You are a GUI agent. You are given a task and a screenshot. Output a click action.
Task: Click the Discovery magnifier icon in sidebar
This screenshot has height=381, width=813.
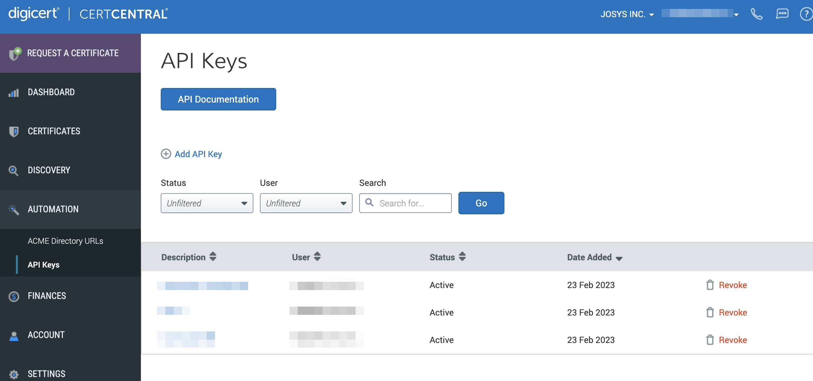point(14,171)
